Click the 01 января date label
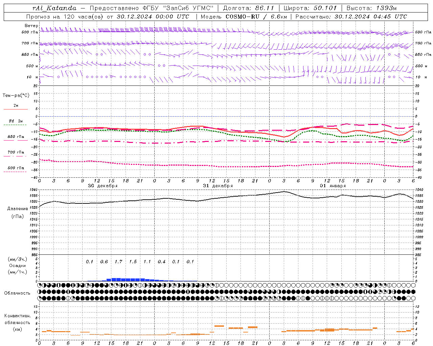This screenshot has width=433, height=346. pyautogui.click(x=333, y=186)
